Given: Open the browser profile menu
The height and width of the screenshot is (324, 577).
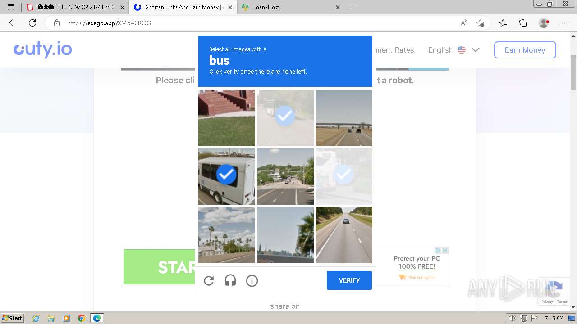Looking at the screenshot, I should point(544,23).
